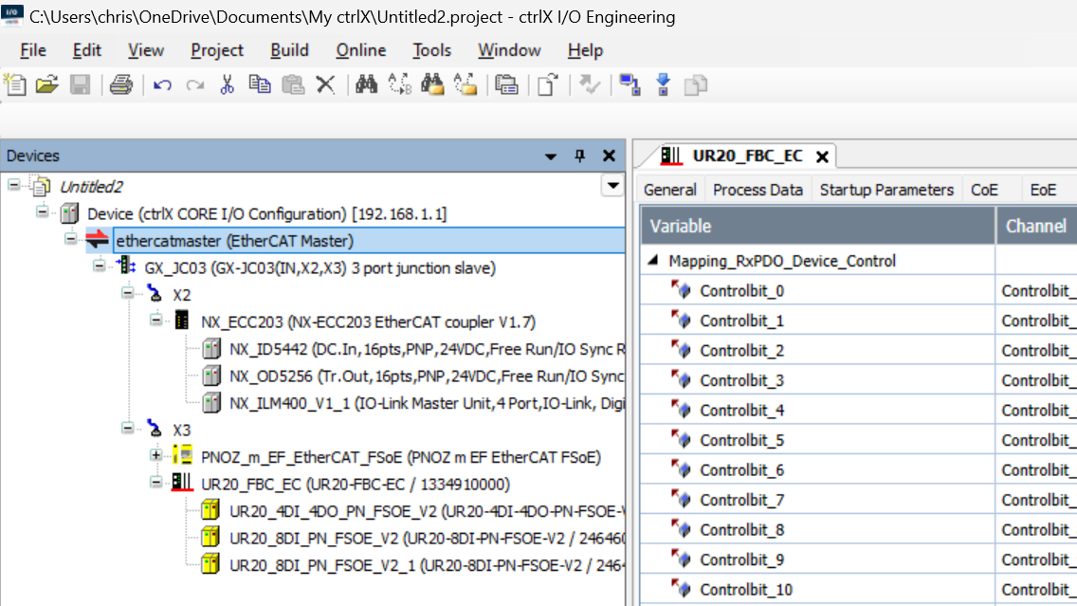
Task: Click the Channel column header
Action: (x=1036, y=226)
